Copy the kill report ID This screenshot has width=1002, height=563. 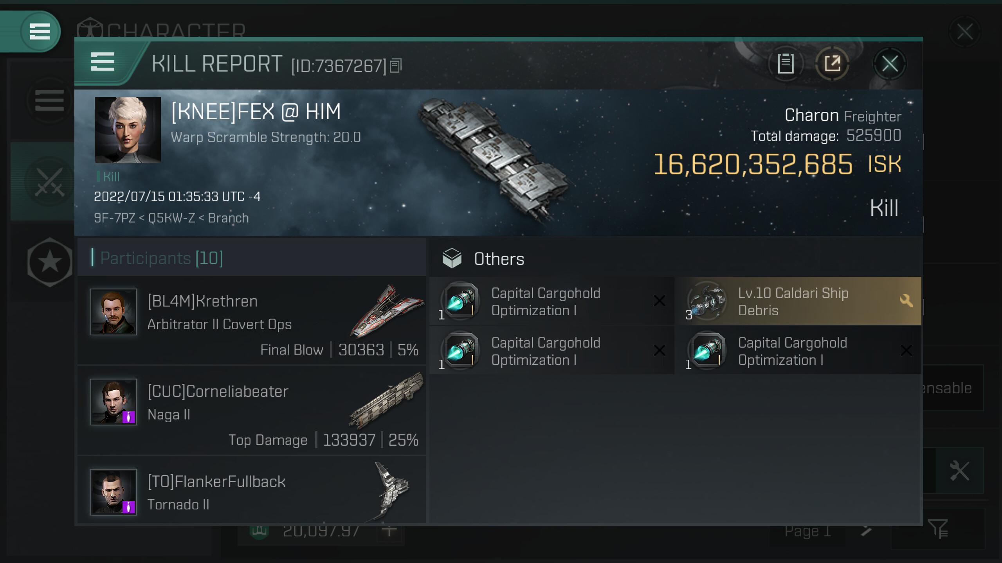[x=396, y=66]
